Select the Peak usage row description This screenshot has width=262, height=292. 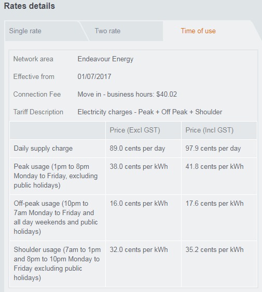56,176
